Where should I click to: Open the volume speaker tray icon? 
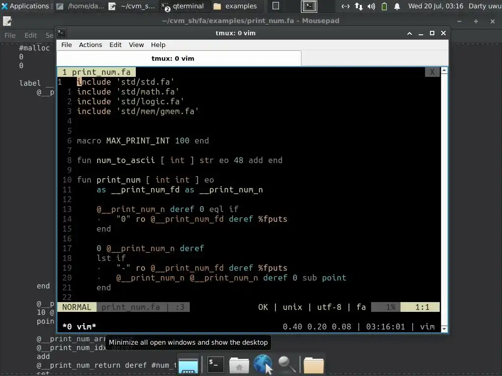(371, 6)
